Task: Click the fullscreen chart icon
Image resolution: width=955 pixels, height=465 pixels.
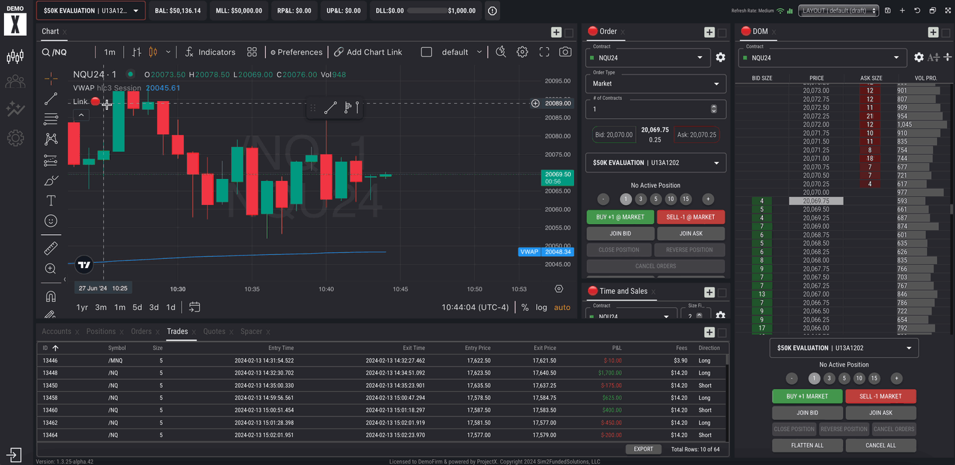Action: click(544, 52)
